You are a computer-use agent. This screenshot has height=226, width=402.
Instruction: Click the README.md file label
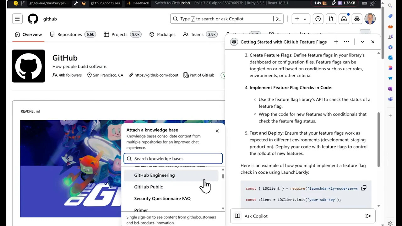pyautogui.click(x=30, y=111)
